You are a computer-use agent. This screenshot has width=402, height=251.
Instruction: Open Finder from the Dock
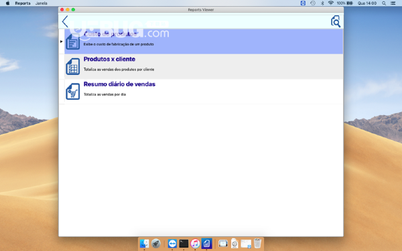coord(144,244)
